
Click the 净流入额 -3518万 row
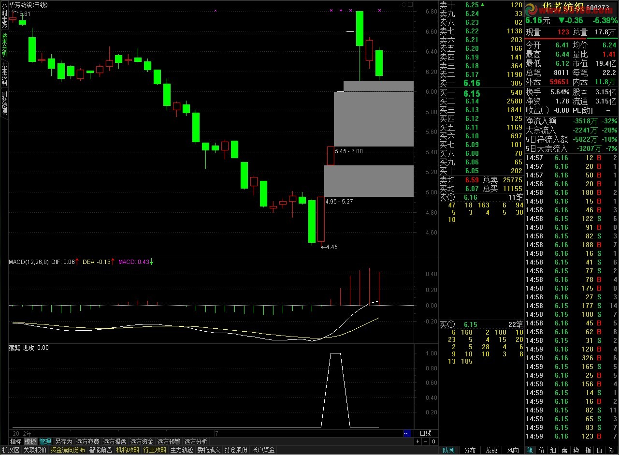[x=572, y=121]
